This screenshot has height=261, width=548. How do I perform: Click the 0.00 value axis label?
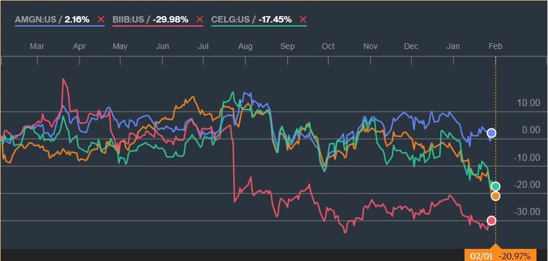(x=530, y=130)
